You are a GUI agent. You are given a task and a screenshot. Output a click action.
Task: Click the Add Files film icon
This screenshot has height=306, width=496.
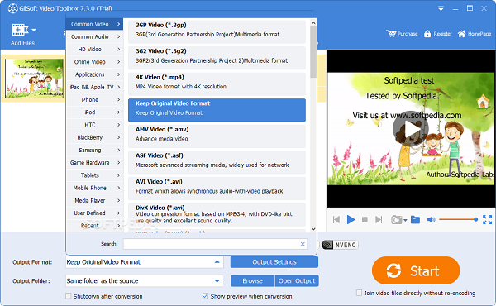(20, 30)
